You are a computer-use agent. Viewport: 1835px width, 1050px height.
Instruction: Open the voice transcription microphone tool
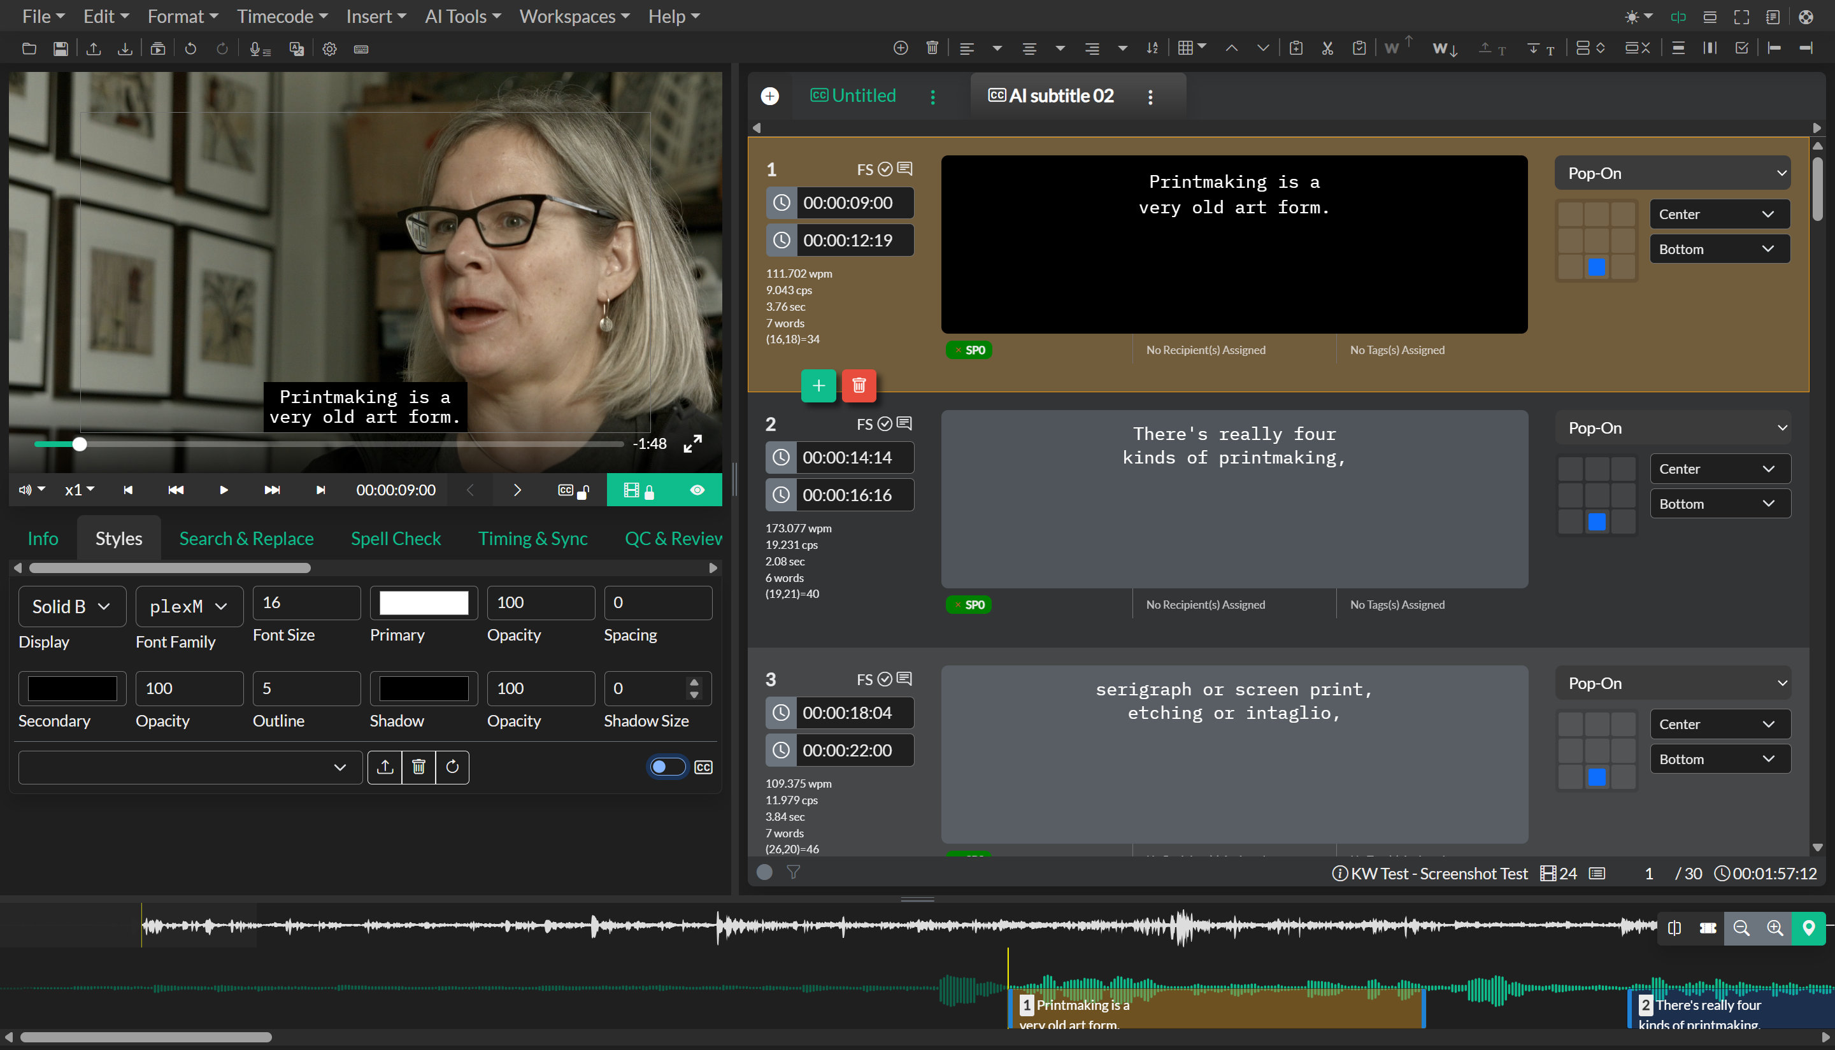tap(257, 48)
